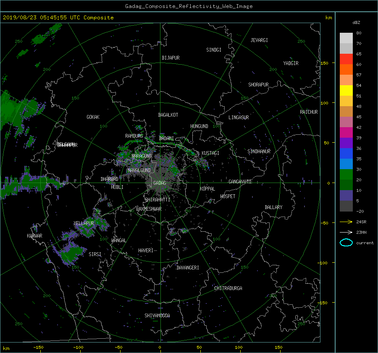Click the timestamp 2019/08/23 05:45:55 UTC Composite
This screenshot has width=378, height=353.
(58, 18)
